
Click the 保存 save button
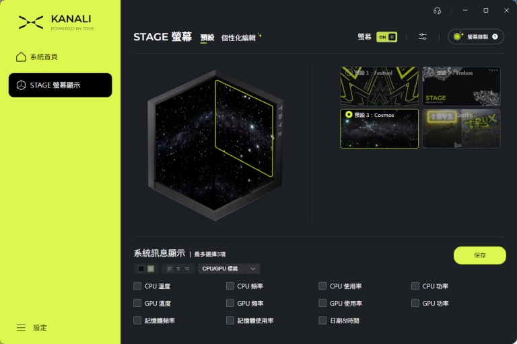(x=480, y=255)
